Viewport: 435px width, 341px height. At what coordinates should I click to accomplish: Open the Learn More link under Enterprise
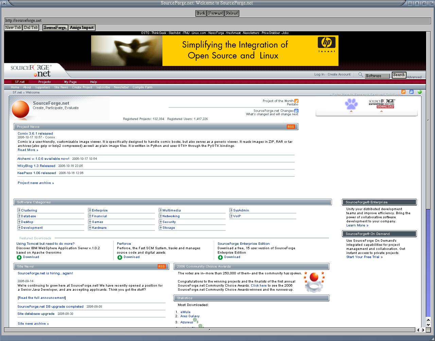357,225
